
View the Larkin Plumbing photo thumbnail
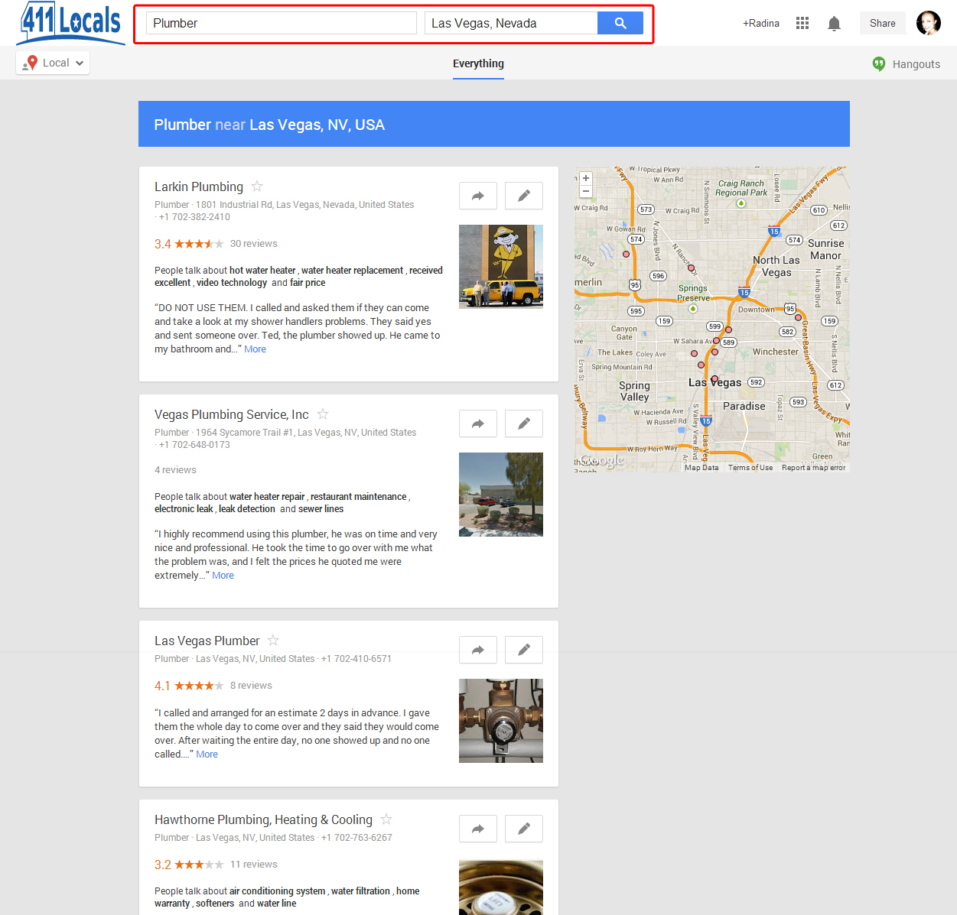tap(501, 267)
